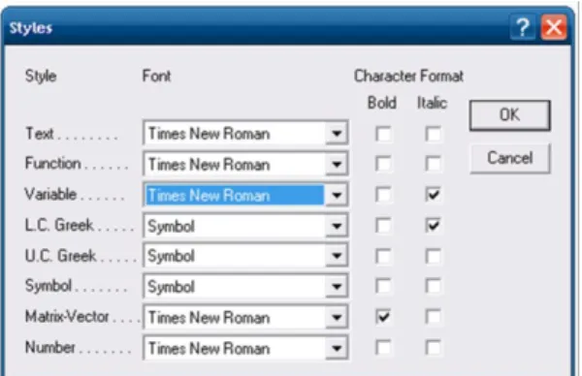Uncheck Italic for Variable style
Image resolution: width=582 pixels, height=376 pixels.
tap(434, 195)
